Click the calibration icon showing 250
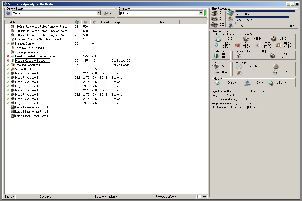The image size is (302, 201). (x=214, y=25)
